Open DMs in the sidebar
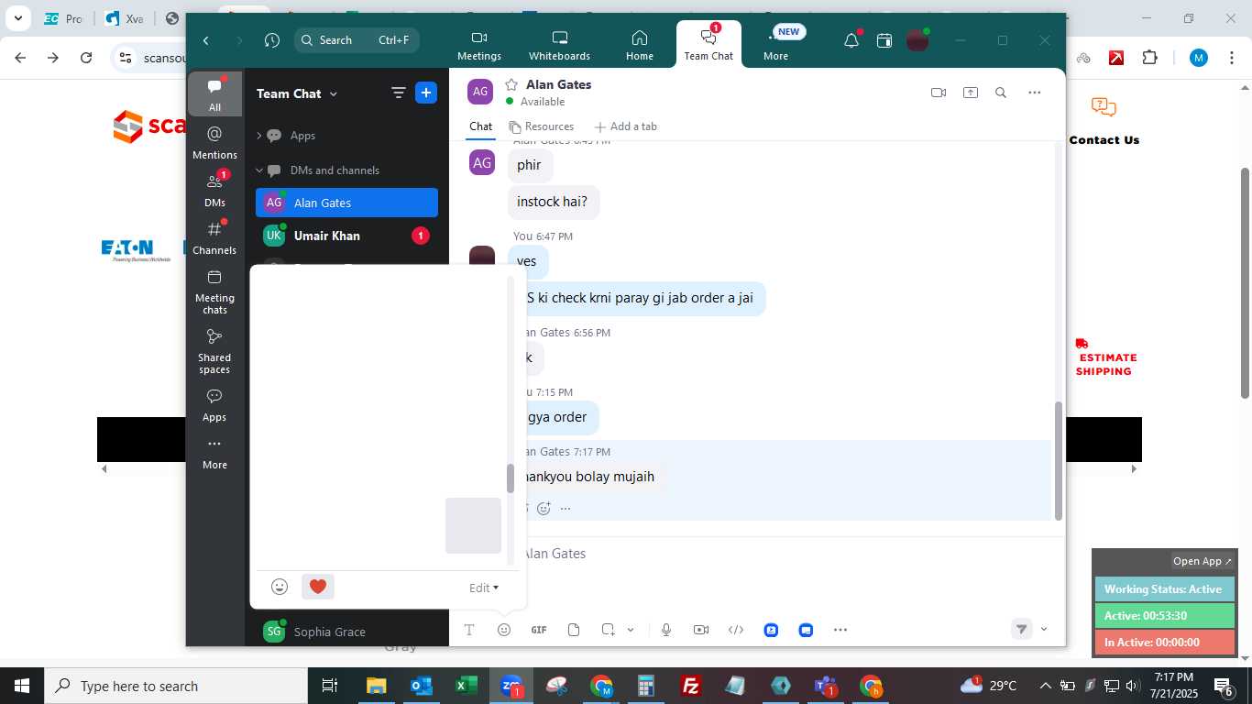 pos(214,190)
